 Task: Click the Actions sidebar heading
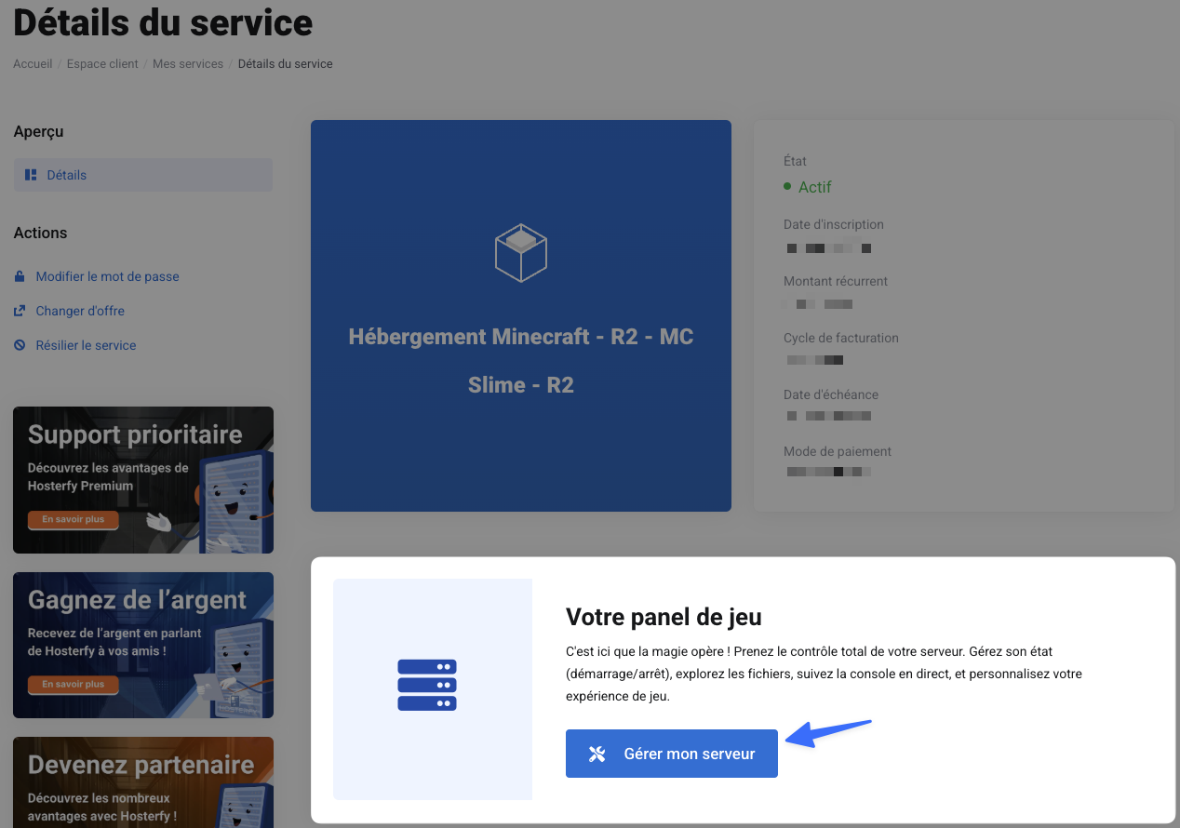tap(40, 233)
